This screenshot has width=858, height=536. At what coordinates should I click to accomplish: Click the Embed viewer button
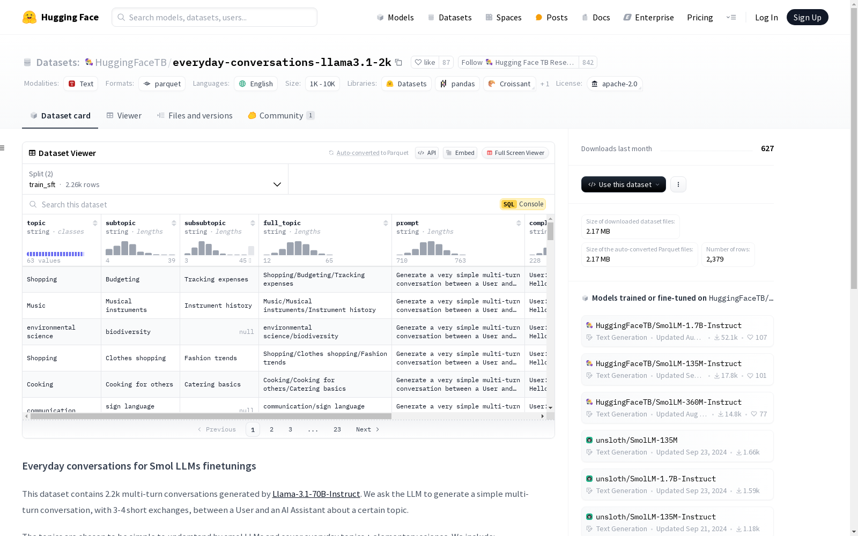460,153
